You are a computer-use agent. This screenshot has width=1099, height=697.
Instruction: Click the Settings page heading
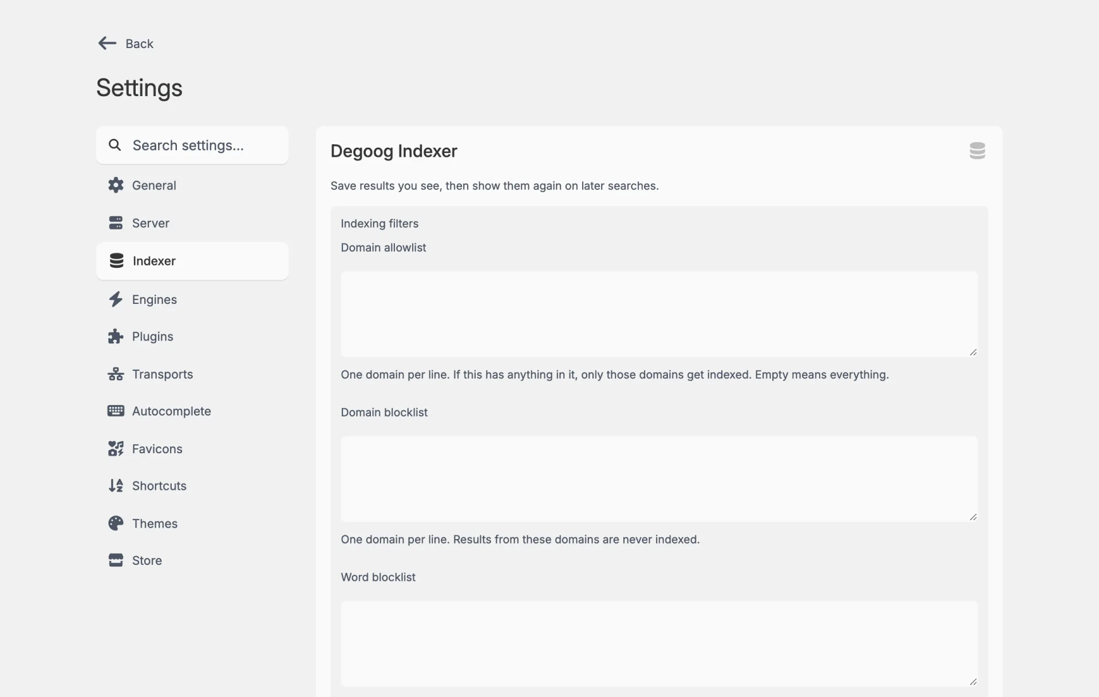[139, 88]
